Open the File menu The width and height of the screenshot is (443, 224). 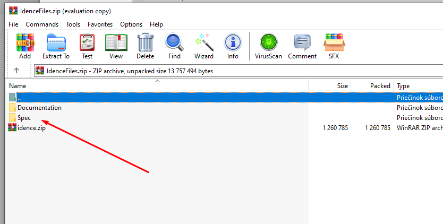13,24
